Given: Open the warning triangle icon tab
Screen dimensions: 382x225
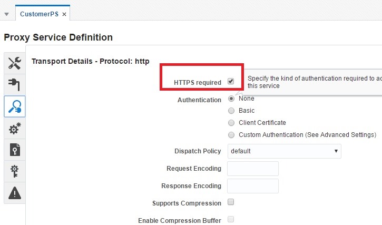Looking at the screenshot, I should point(15,193).
